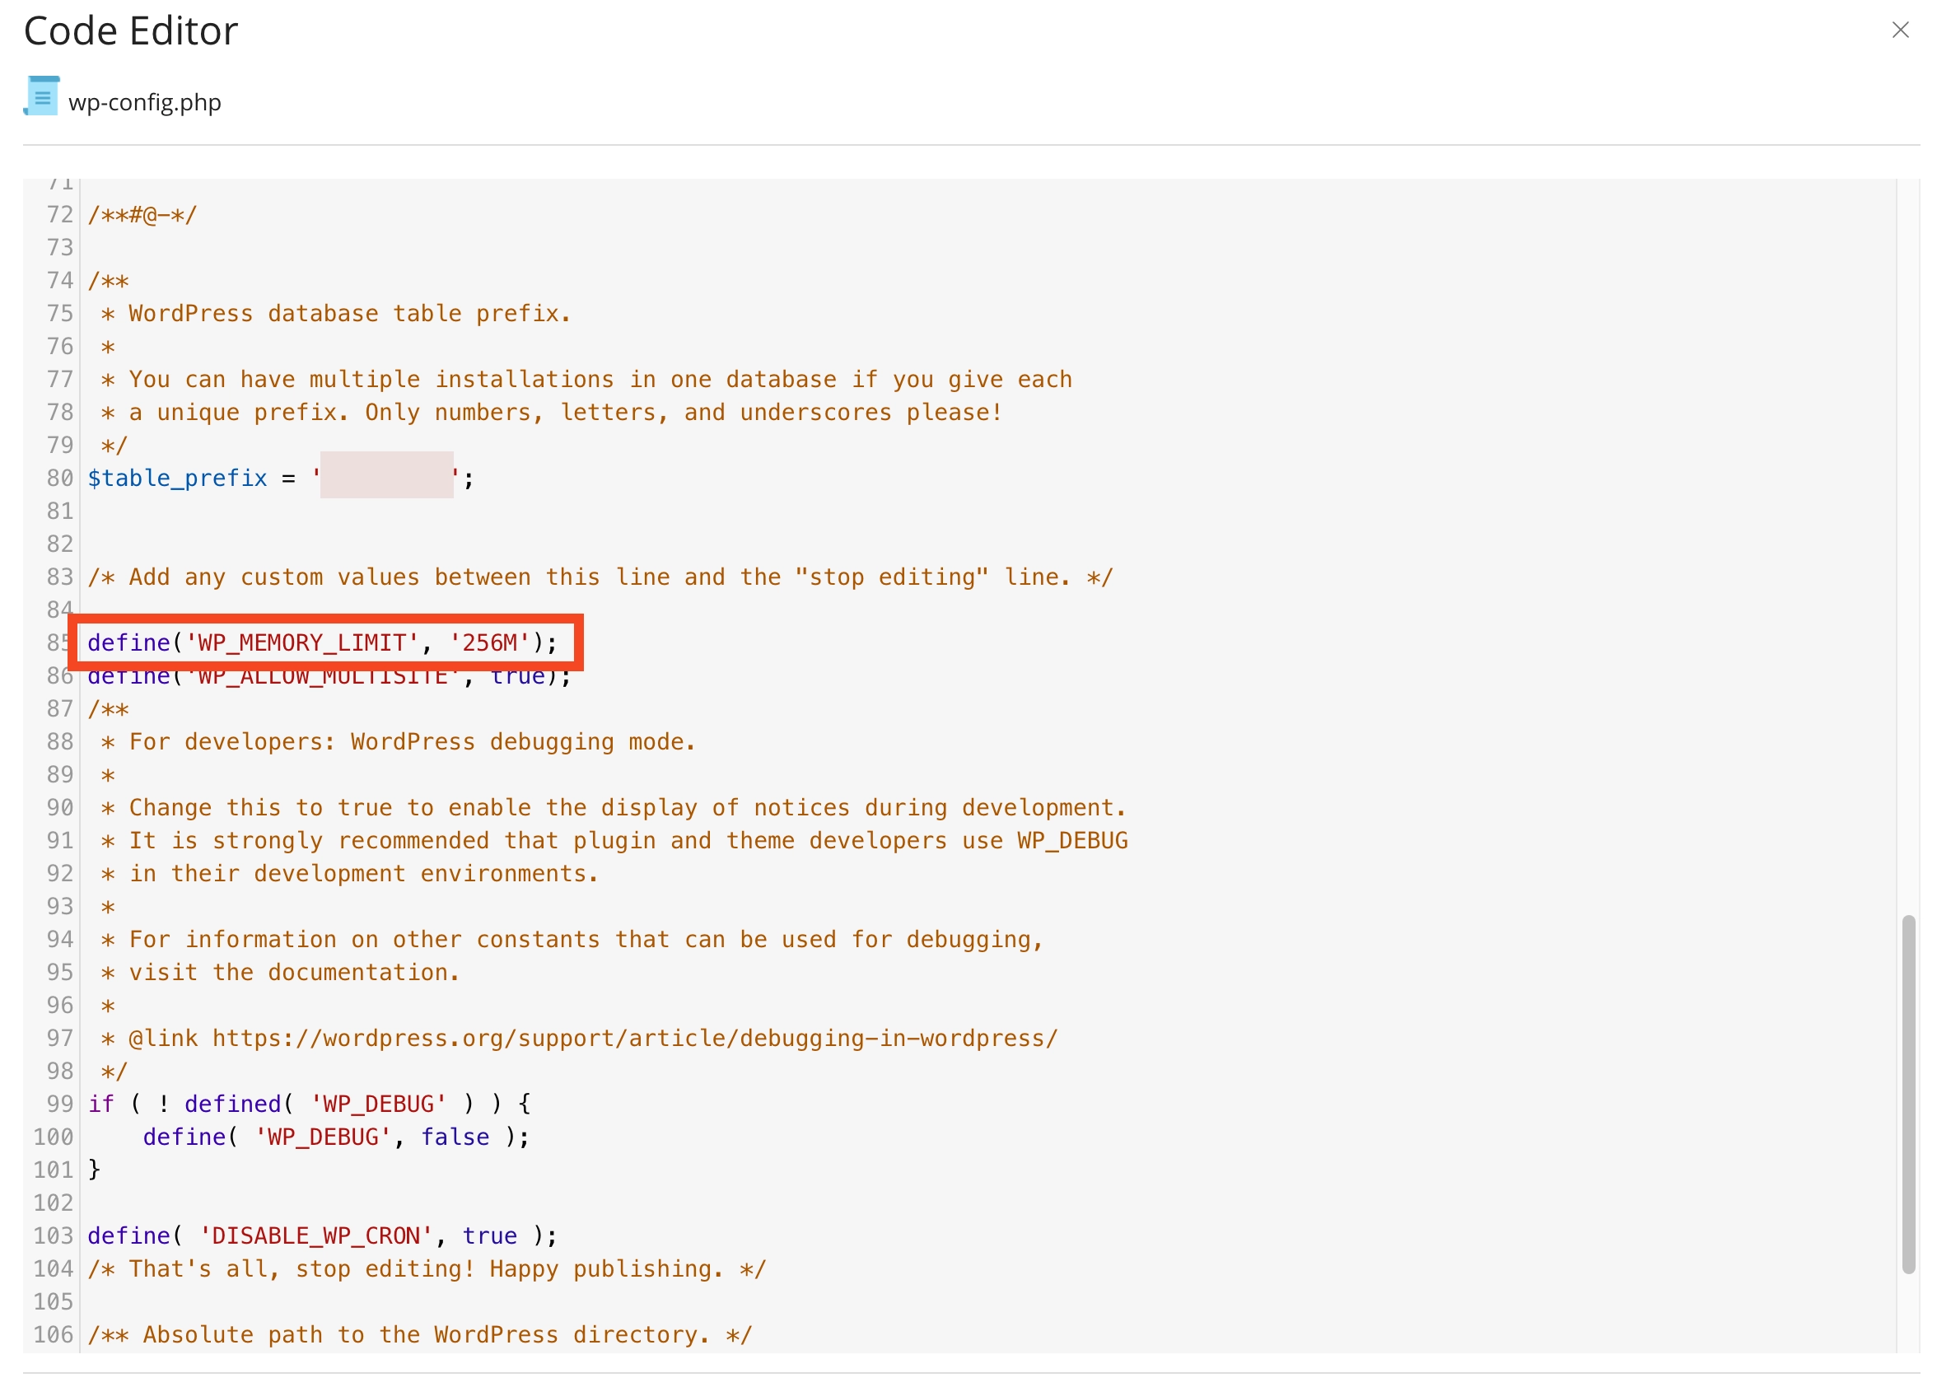1937x1387 pixels.
Task: Click the WP_ALLOW_MULTISITE define line
Action: [x=329, y=678]
